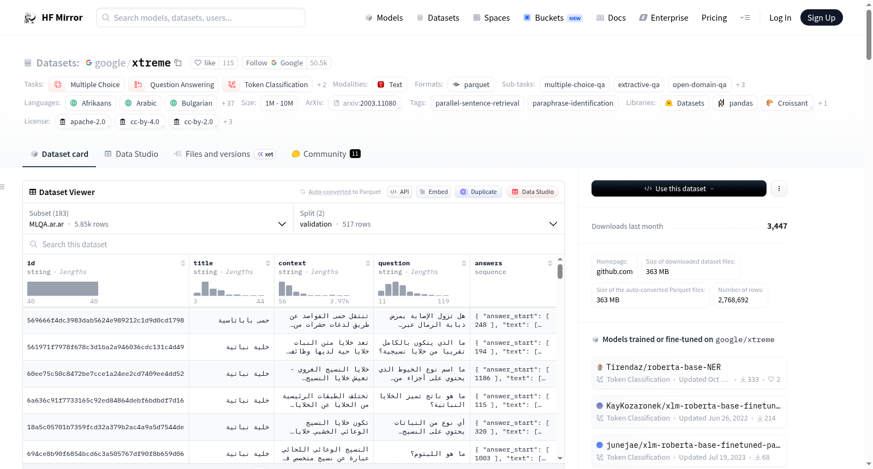Sort by title column sort icon
The width and height of the screenshot is (873, 469).
pos(268,263)
